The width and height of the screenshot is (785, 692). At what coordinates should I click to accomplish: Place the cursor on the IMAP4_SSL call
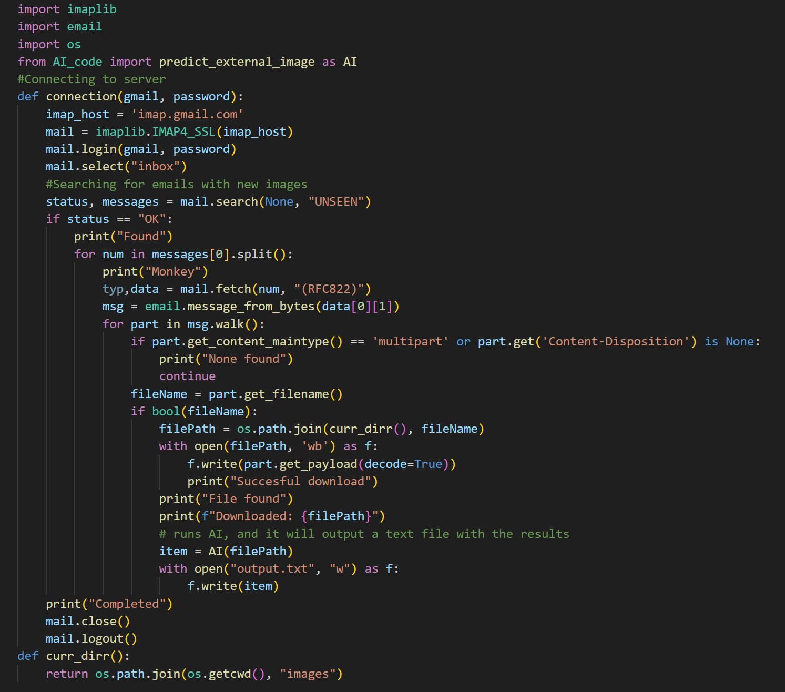click(183, 132)
